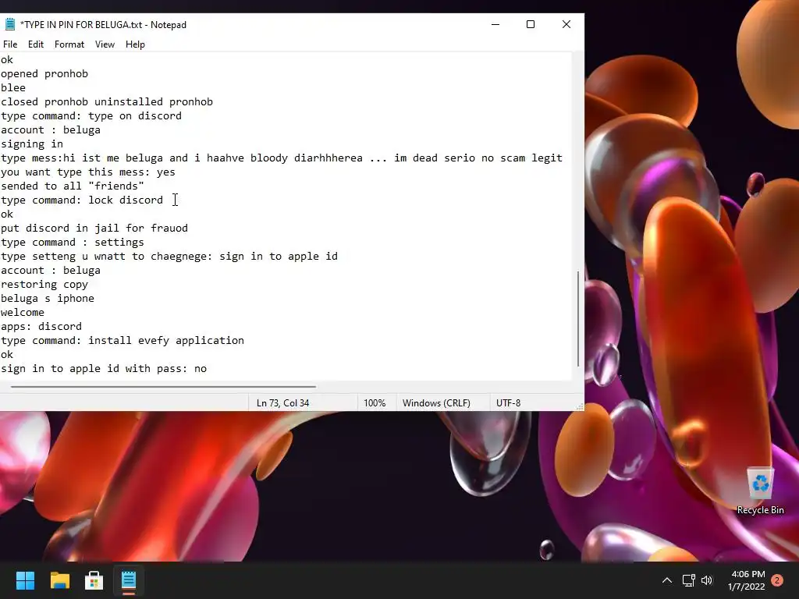Click the Ln 73, Col 34 status entry

point(282,403)
